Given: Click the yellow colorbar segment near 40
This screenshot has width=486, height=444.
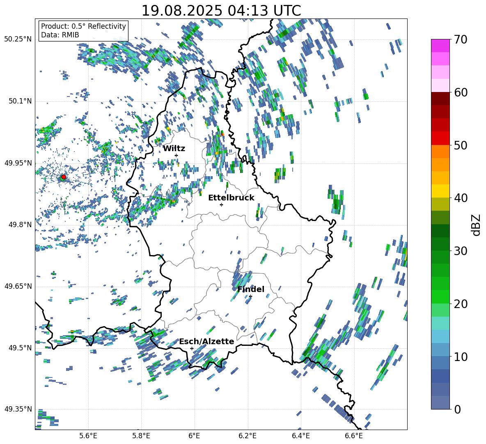Looking at the screenshot, I should tap(440, 191).
